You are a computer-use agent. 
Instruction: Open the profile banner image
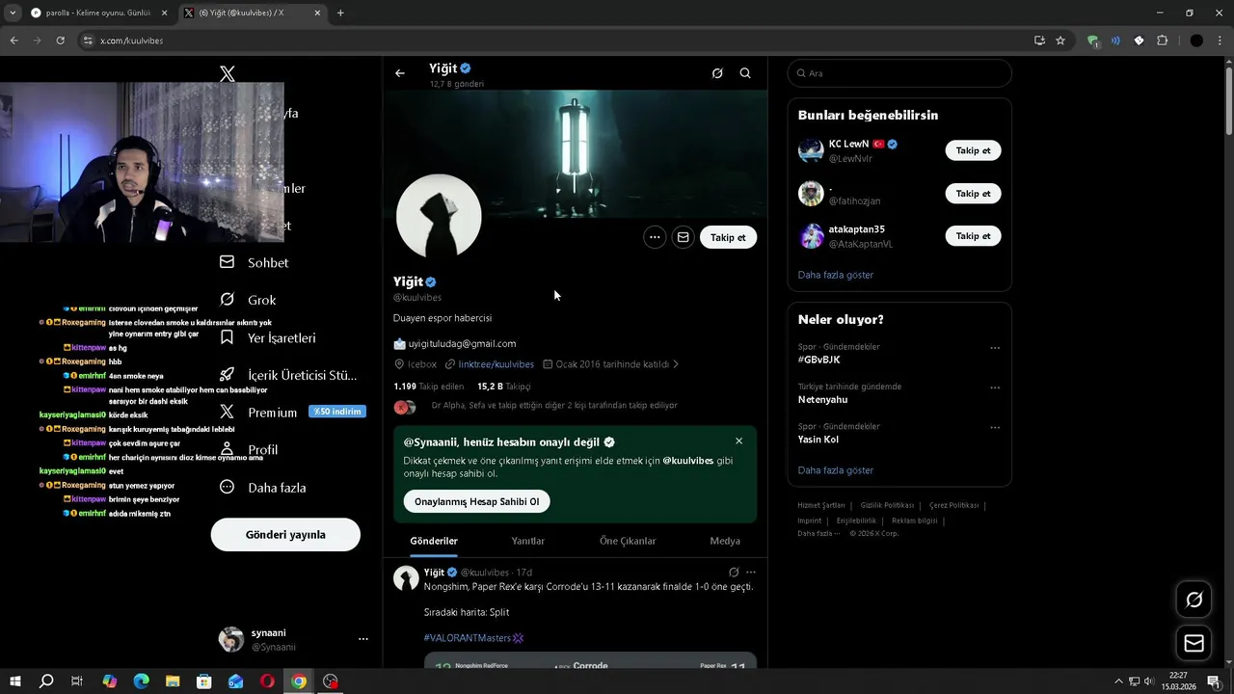click(x=576, y=154)
